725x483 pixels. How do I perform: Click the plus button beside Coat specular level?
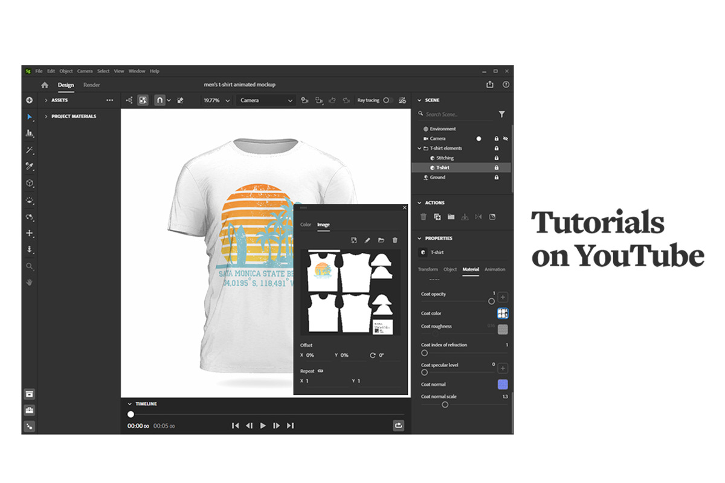(503, 368)
